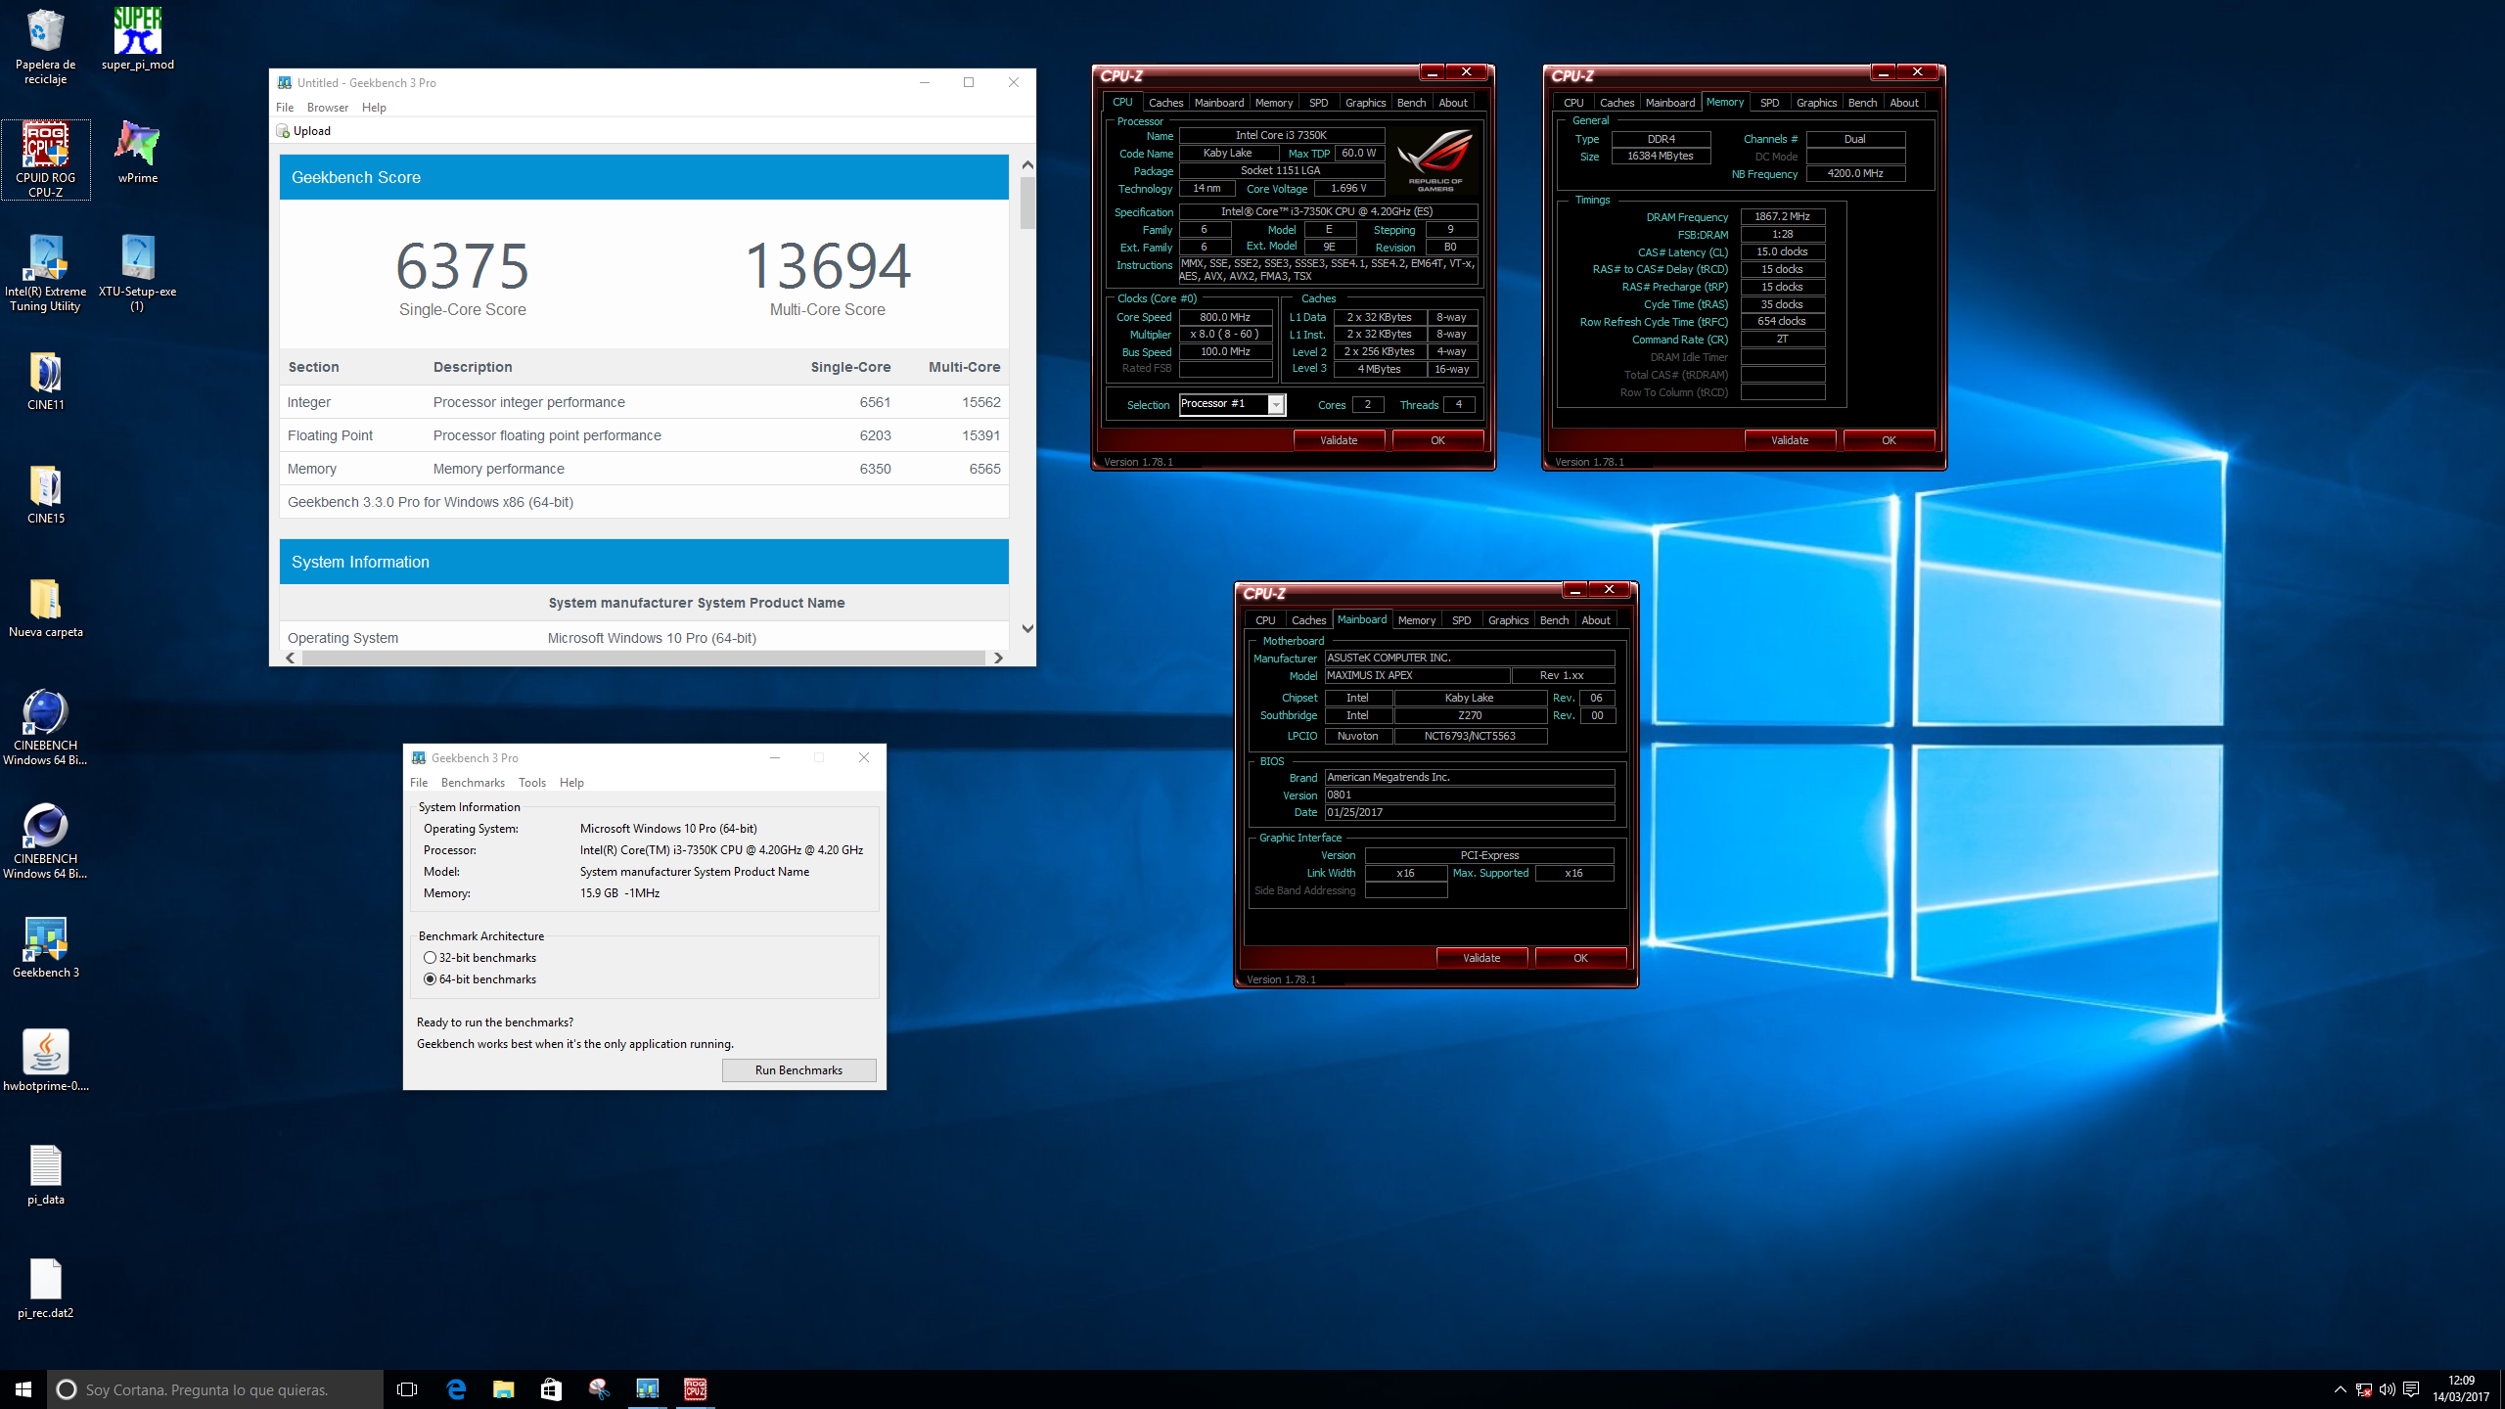This screenshot has height=1409, width=2505.
Task: Click OK in the CPU-Z Mainboard window
Action: click(x=1580, y=958)
